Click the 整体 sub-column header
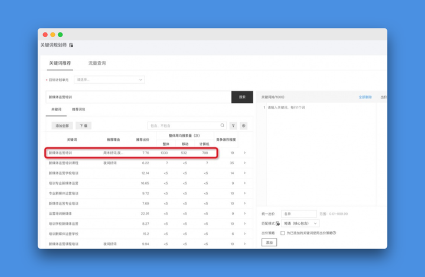The width and height of the screenshot is (425, 277). pos(166,144)
